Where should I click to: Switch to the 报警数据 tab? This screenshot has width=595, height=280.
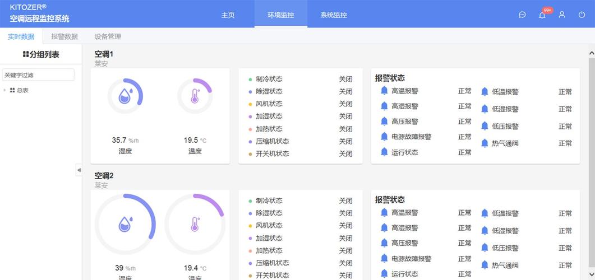point(64,36)
